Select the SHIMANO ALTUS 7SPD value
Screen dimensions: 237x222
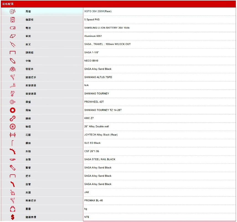point(98,77)
